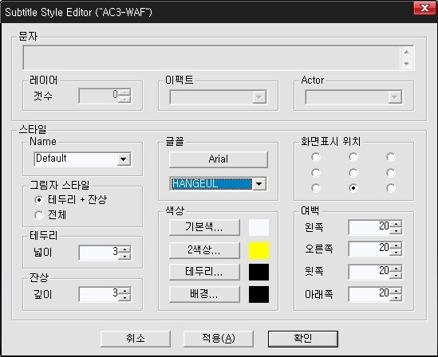This screenshot has width=438, height=357.
Task: Click the 왼쪽 margin input field
Action: 369,227
